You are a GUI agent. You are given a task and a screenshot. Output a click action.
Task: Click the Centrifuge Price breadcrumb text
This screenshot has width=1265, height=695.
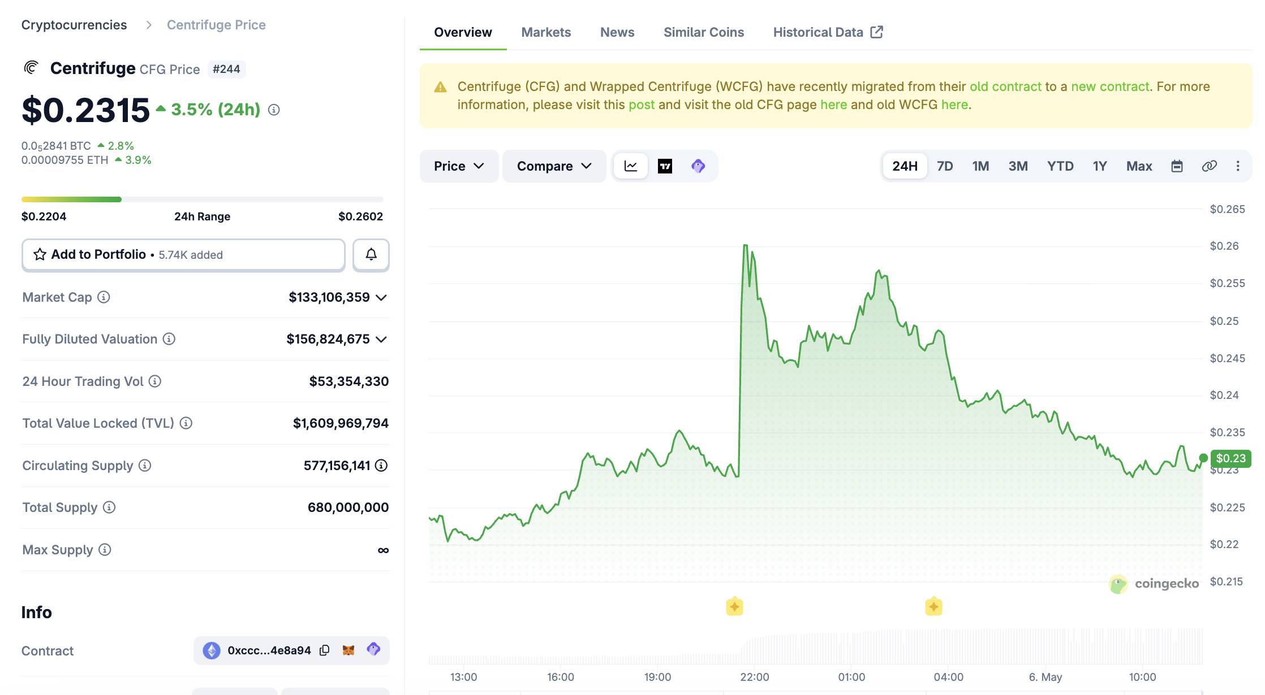[216, 25]
